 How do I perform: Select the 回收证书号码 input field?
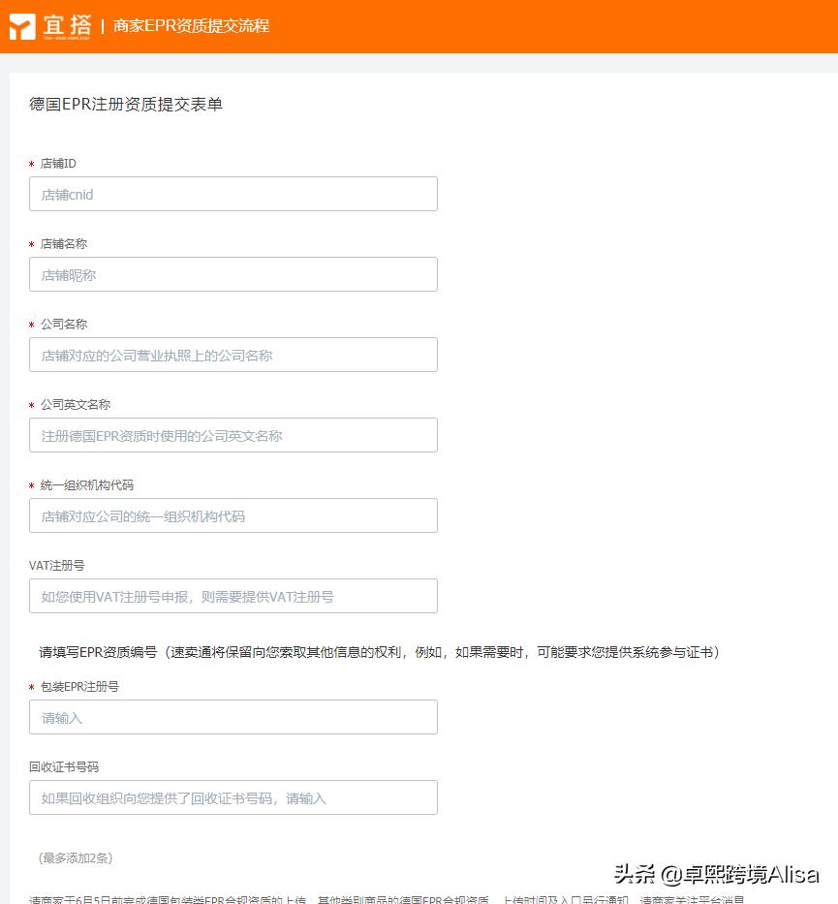click(x=233, y=796)
